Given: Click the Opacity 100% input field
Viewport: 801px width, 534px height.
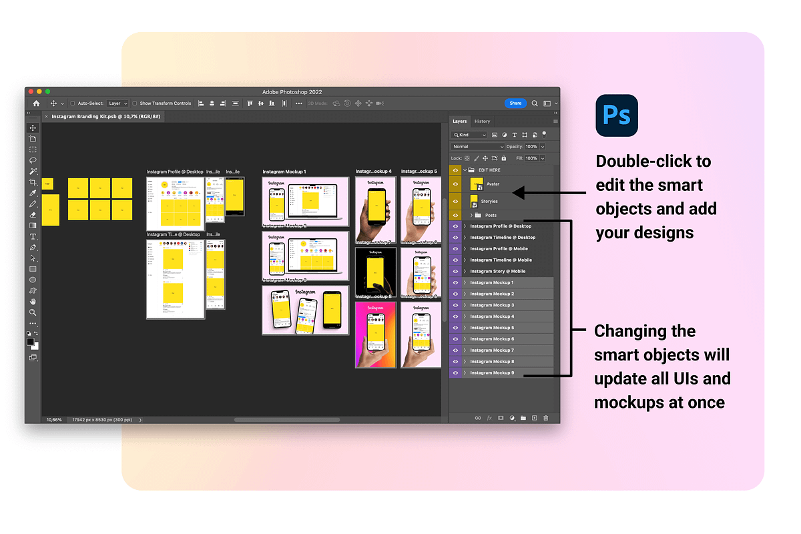Looking at the screenshot, I should 531,147.
